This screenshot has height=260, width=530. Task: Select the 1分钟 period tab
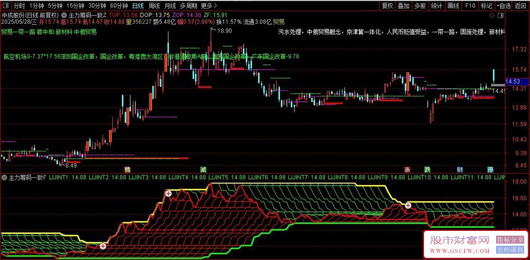coord(36,6)
